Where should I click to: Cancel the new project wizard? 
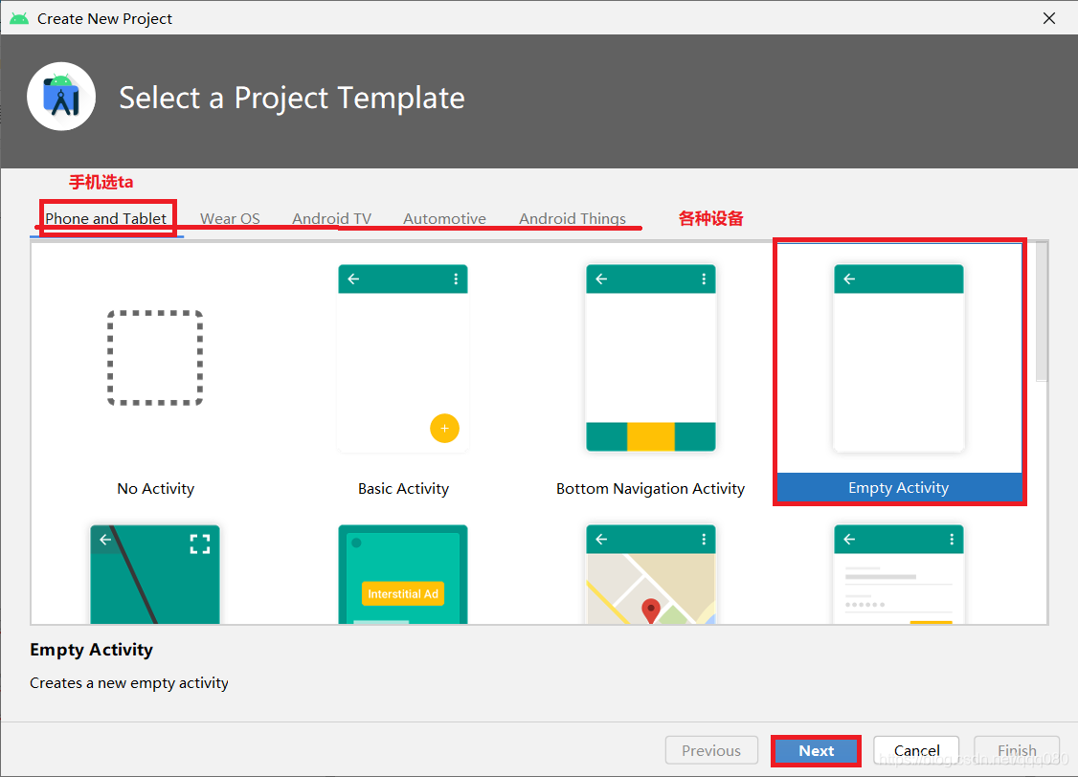pyautogui.click(x=916, y=751)
